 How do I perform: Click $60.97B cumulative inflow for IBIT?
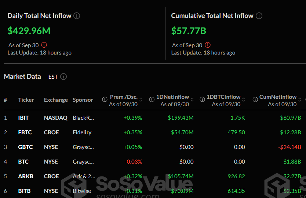click(x=291, y=118)
